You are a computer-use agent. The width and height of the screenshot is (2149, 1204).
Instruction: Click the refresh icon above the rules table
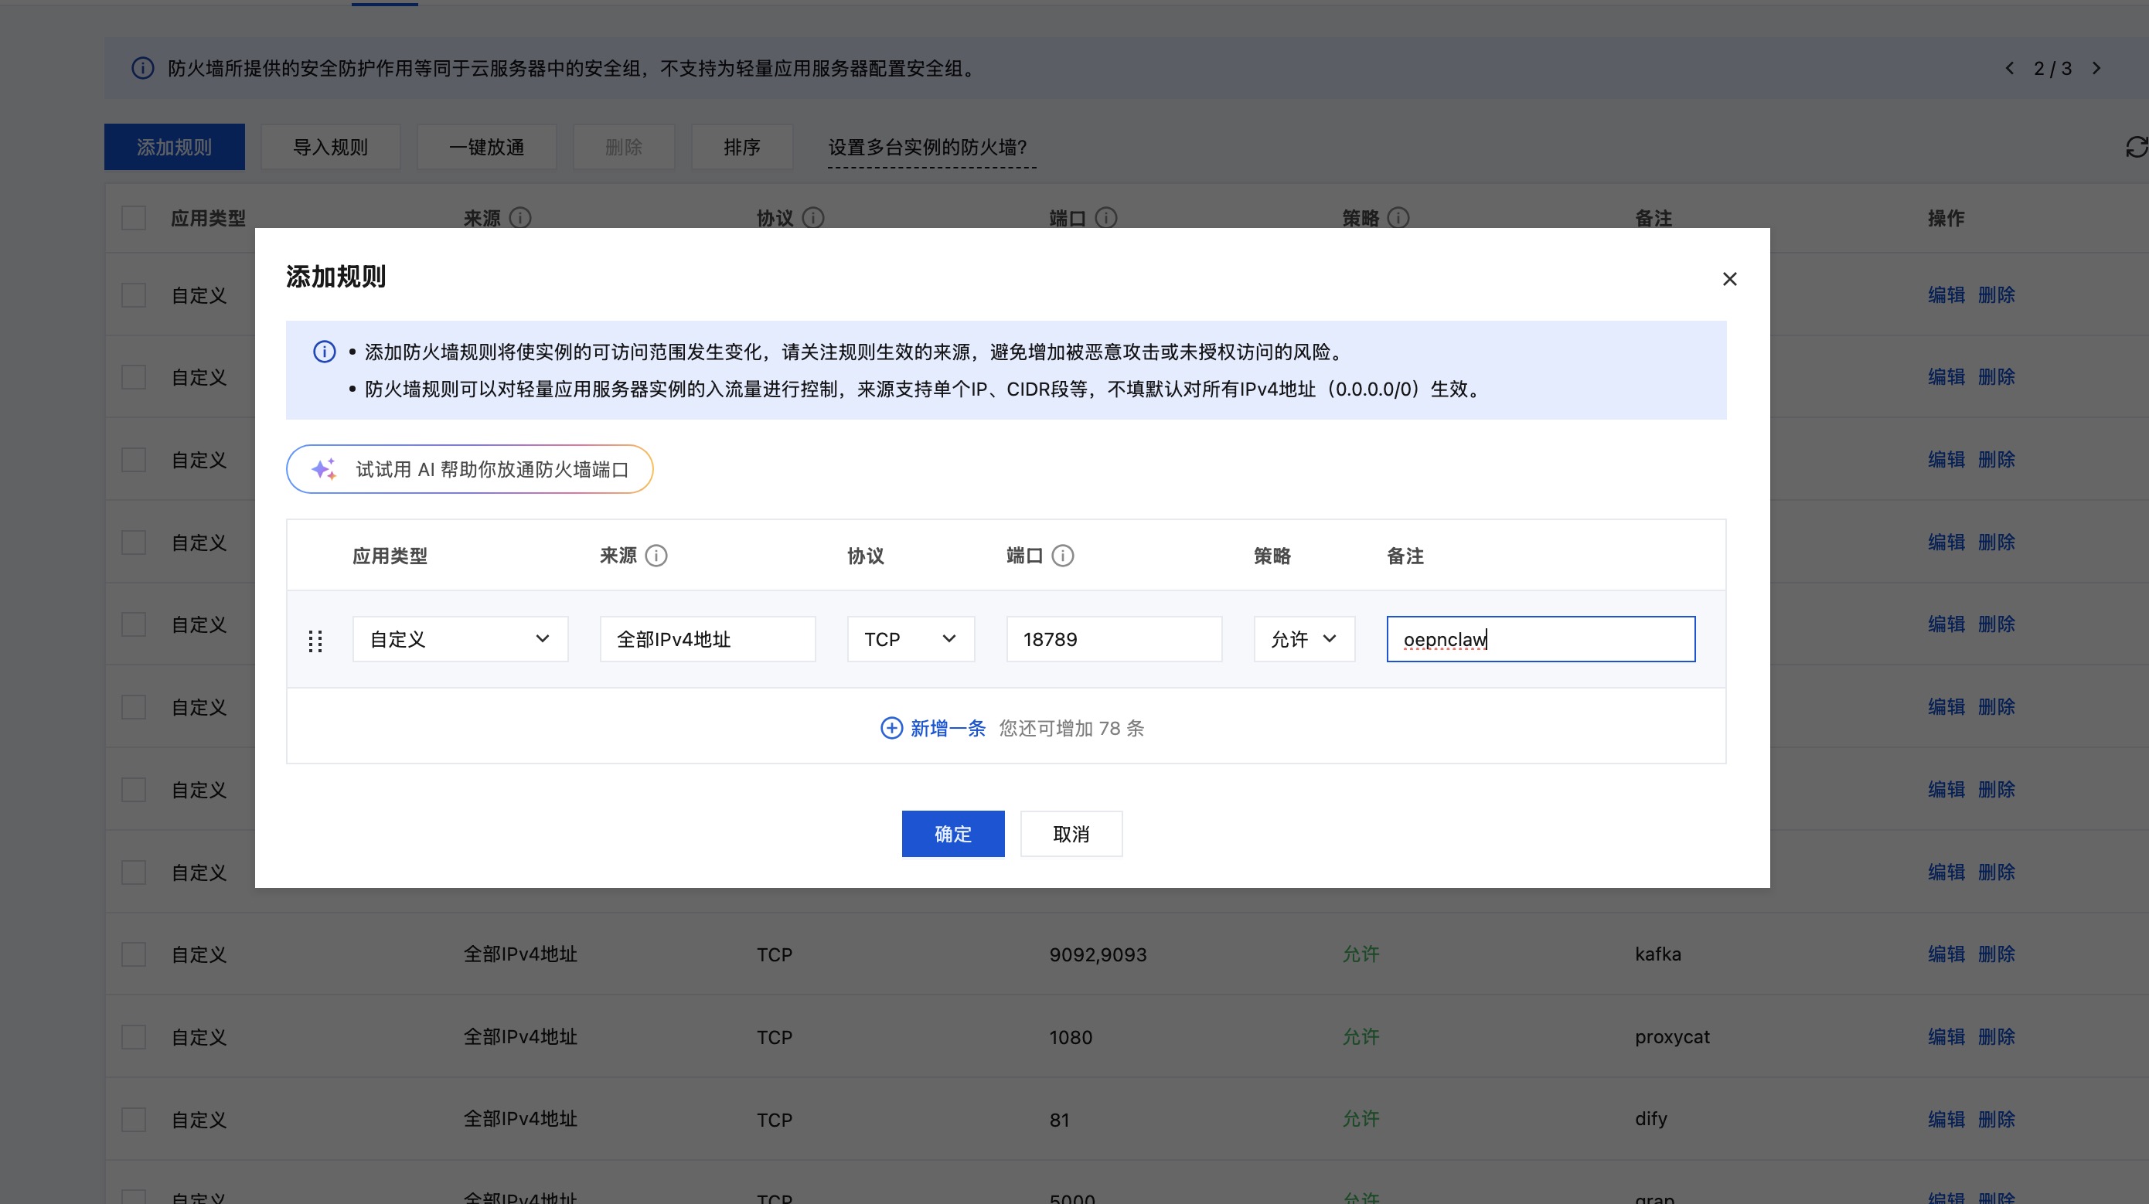pos(2136,148)
